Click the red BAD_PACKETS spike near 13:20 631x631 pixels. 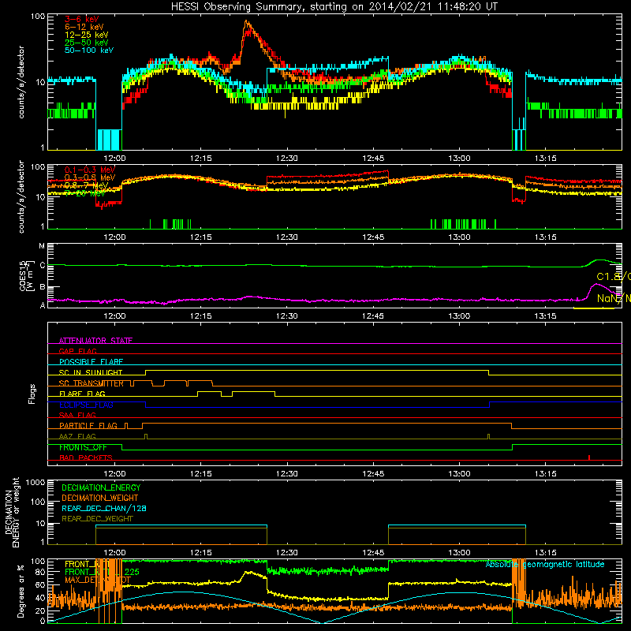coord(589,457)
